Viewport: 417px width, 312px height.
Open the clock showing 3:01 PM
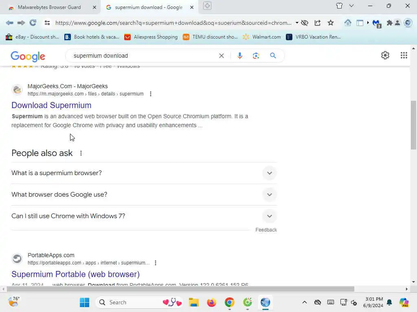coord(373,302)
